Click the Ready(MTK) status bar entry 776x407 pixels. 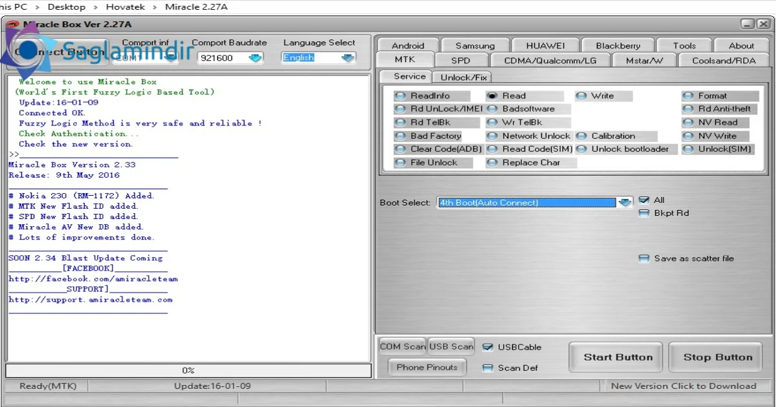(48, 386)
